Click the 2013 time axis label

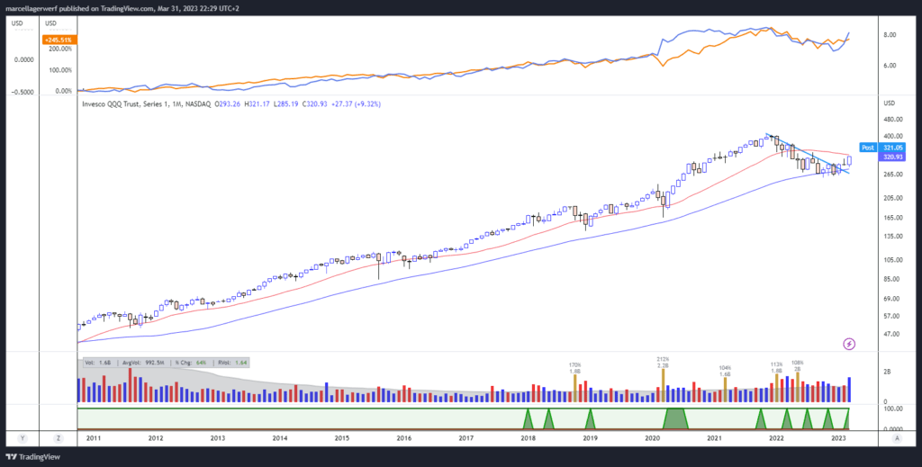[218, 438]
